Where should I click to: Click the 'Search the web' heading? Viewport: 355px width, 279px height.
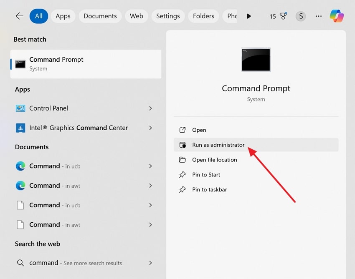pos(38,244)
